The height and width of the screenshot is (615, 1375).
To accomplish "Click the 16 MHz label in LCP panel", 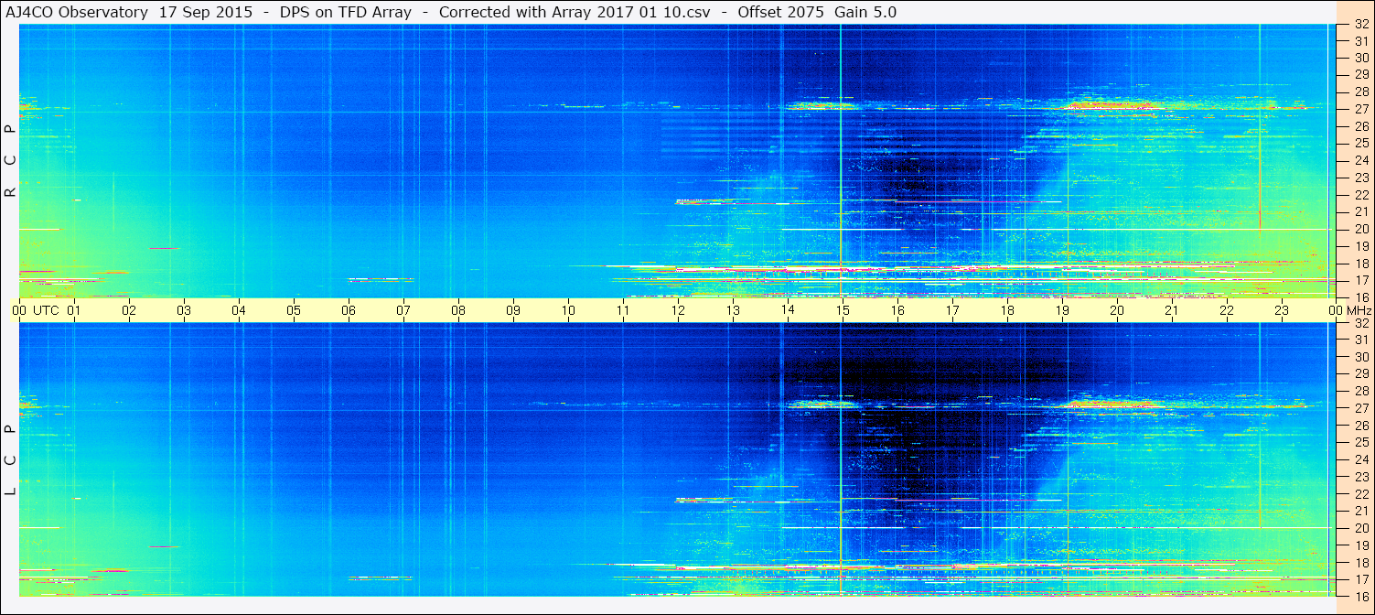I will pos(1361,596).
